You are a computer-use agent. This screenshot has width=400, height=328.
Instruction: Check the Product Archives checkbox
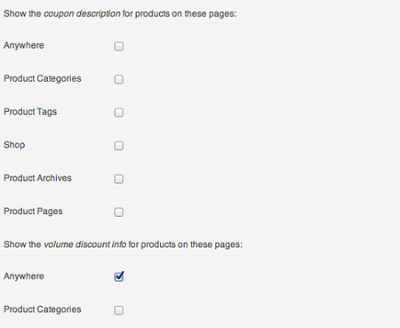[119, 179]
